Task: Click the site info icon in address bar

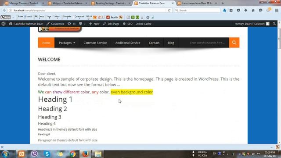Action: click(x=11, y=11)
